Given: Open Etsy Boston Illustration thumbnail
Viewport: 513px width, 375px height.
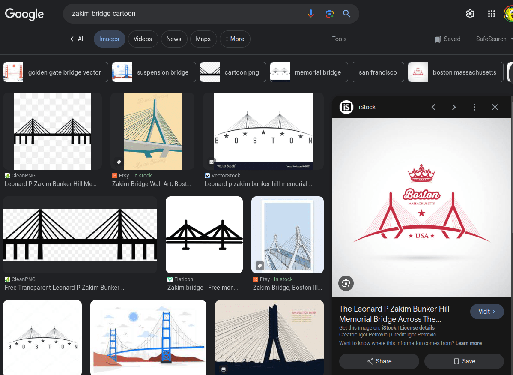Looking at the screenshot, I should pyautogui.click(x=287, y=235).
